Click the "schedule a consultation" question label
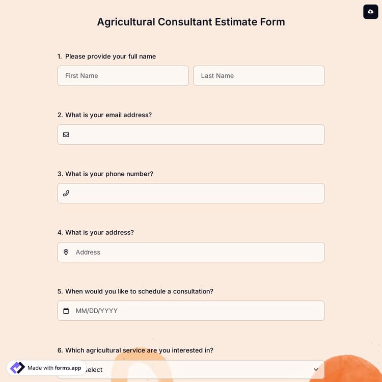This screenshot has height=382, width=382. click(139, 291)
